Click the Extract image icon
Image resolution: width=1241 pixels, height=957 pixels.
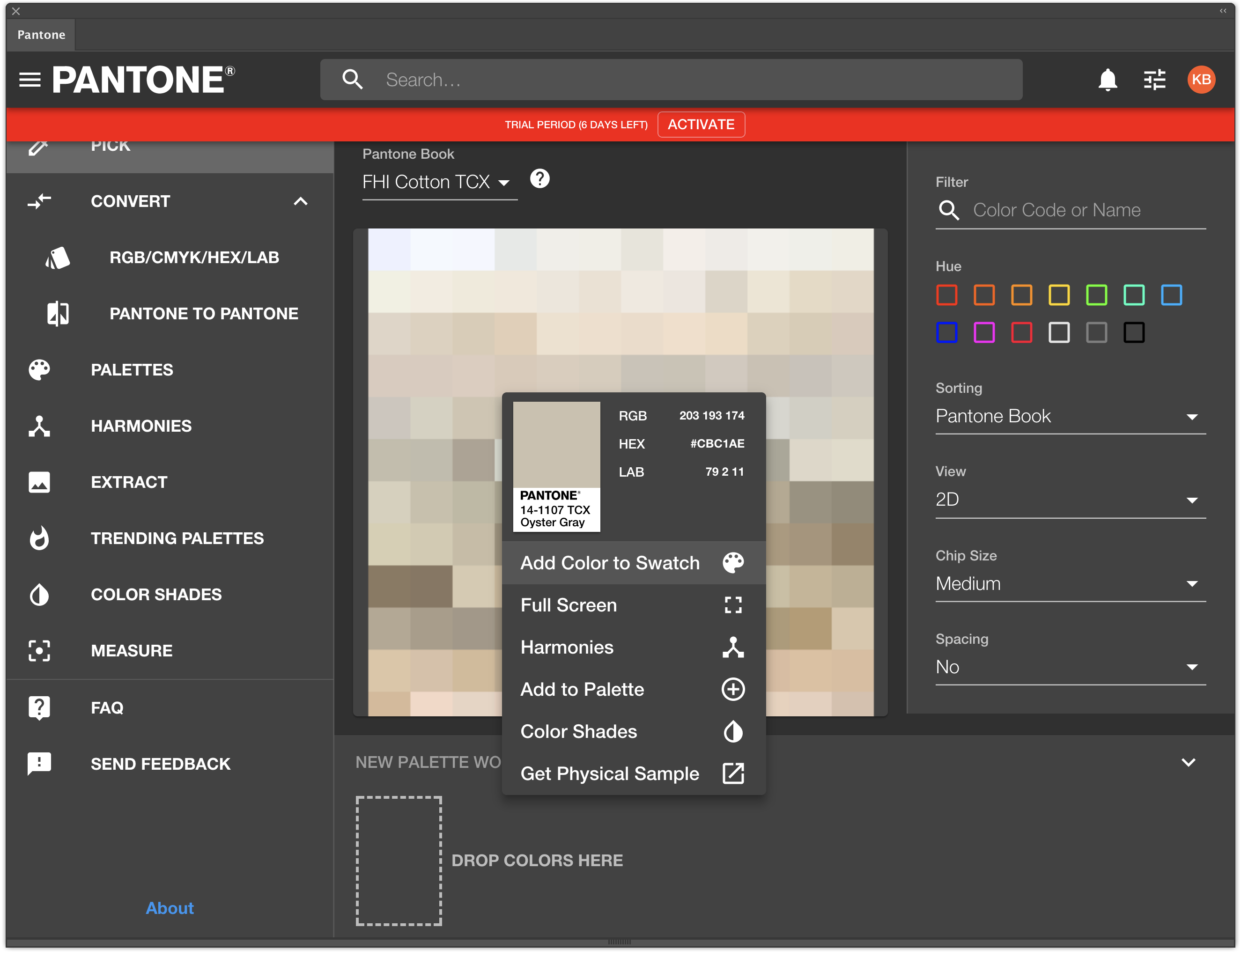(x=39, y=482)
